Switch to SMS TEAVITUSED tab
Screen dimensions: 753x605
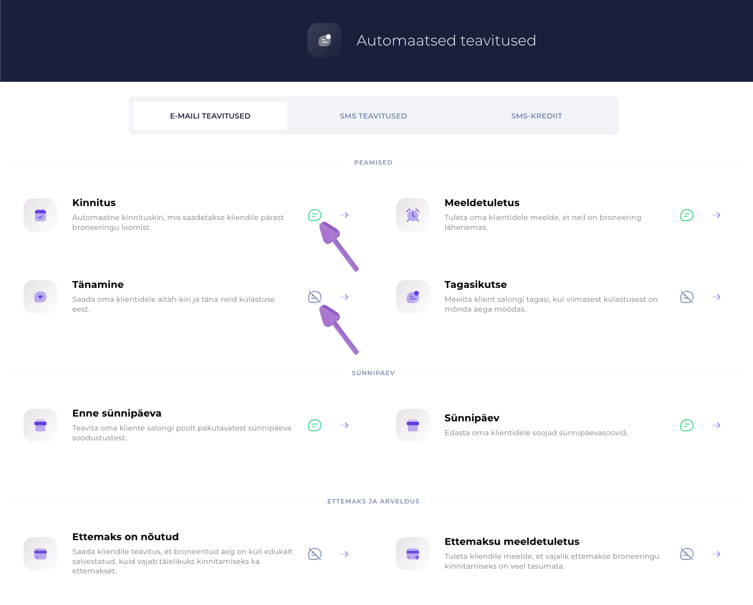tap(373, 116)
